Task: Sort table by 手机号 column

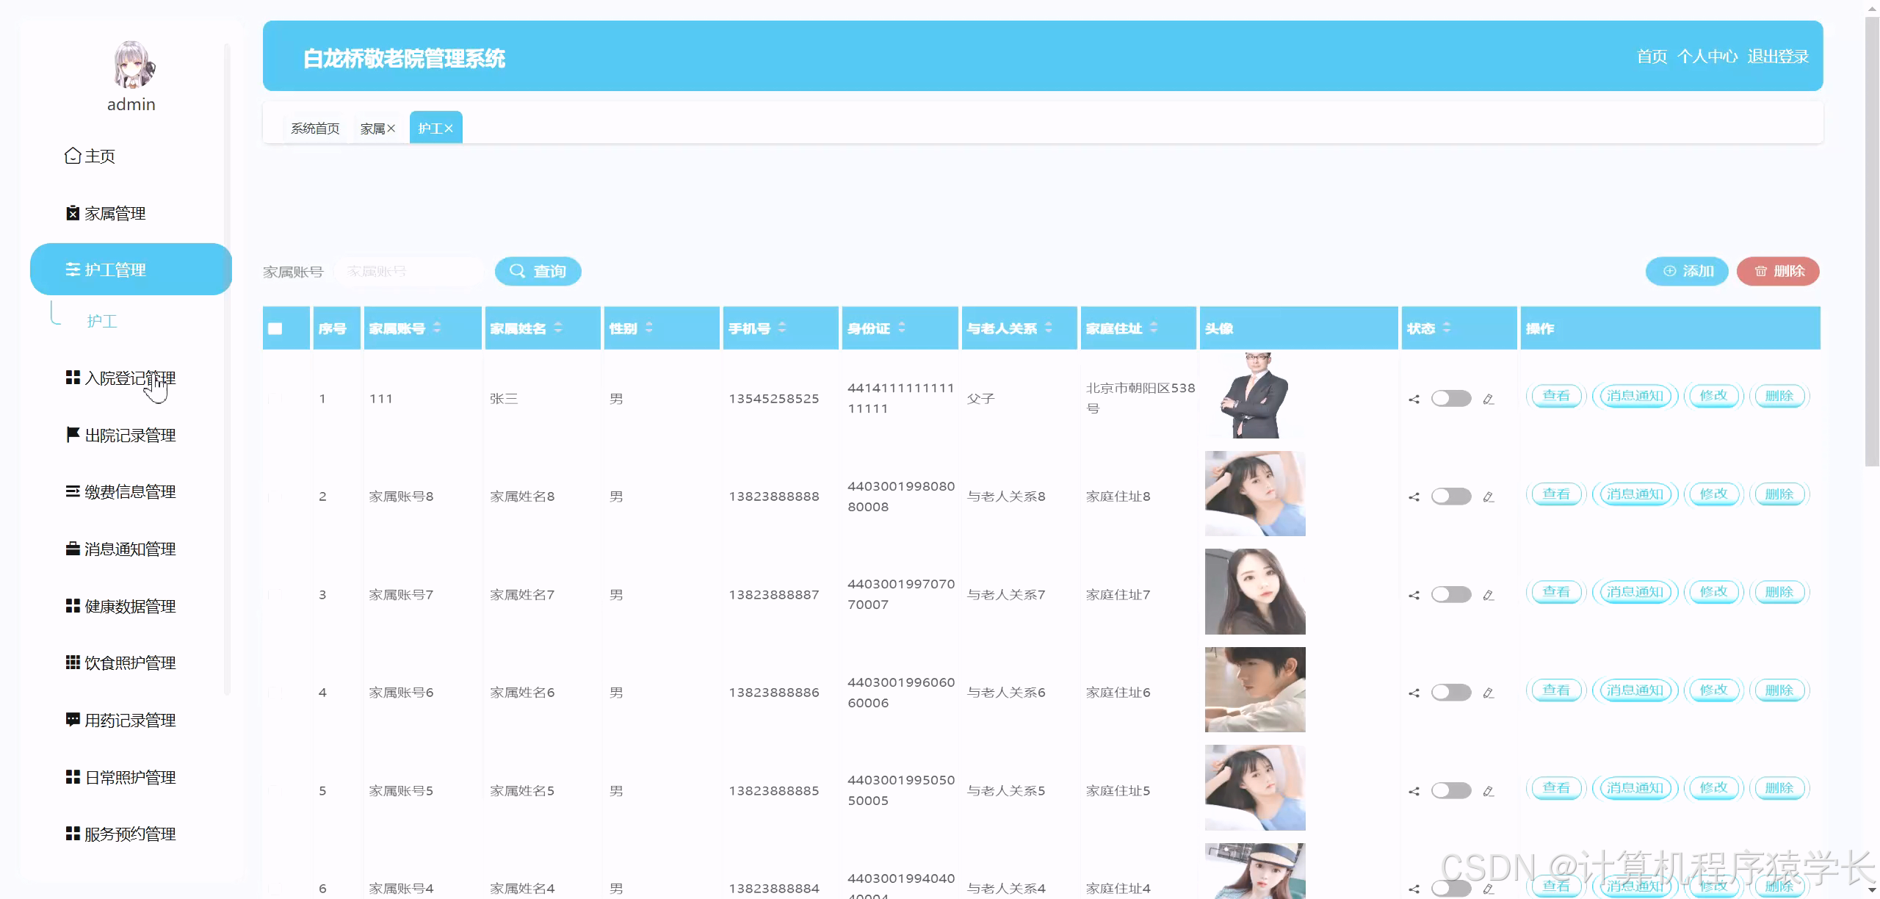Action: (x=782, y=328)
